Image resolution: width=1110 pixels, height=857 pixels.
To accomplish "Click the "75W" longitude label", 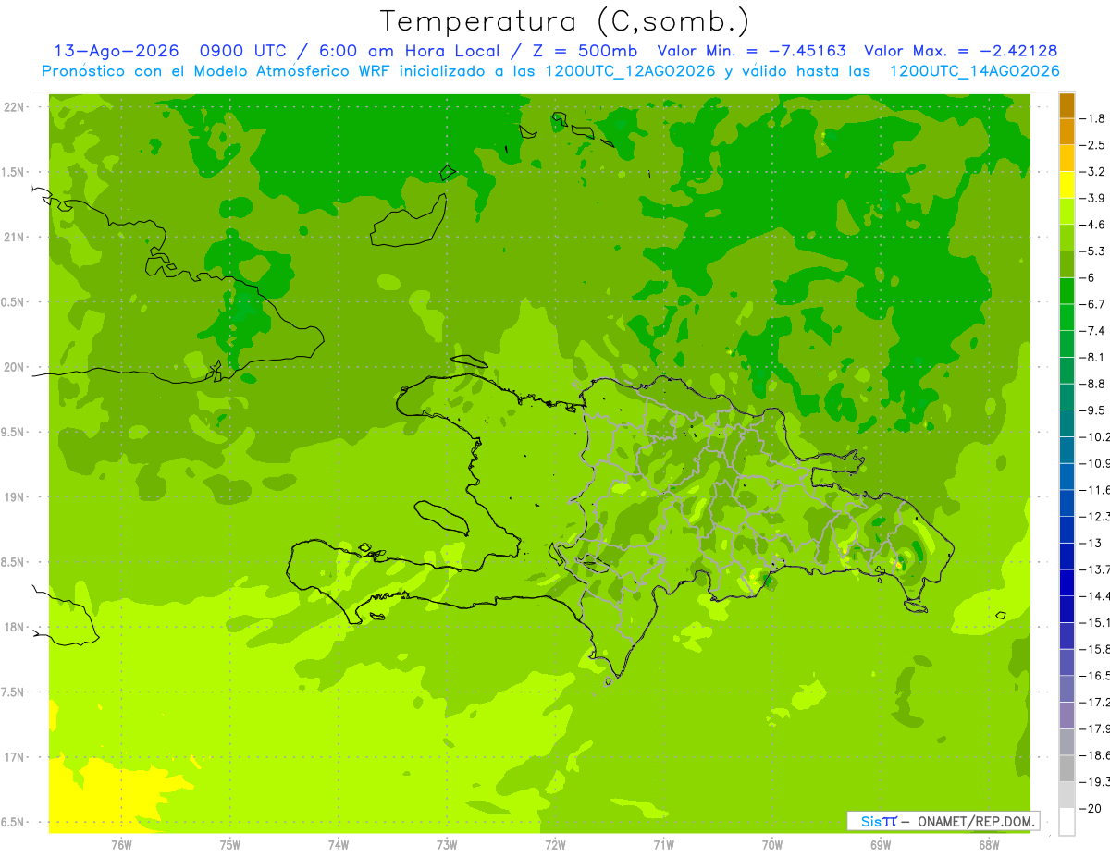I will pos(229,845).
